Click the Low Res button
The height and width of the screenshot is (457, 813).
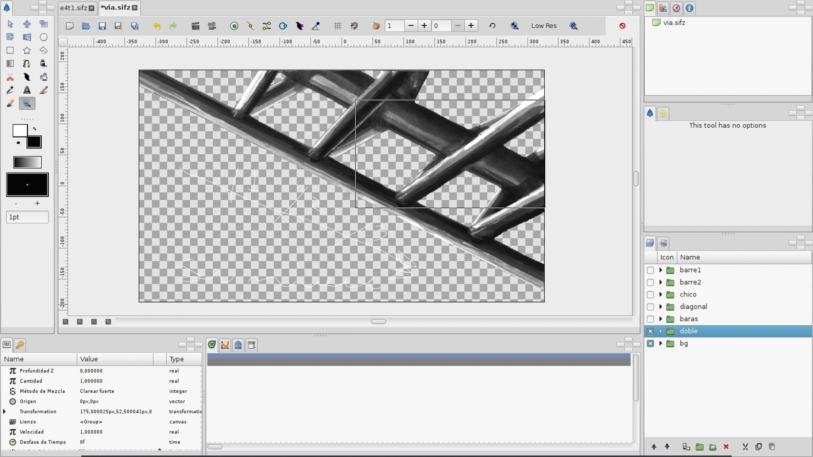pos(543,26)
